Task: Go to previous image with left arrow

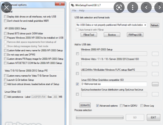Action: 146,7
